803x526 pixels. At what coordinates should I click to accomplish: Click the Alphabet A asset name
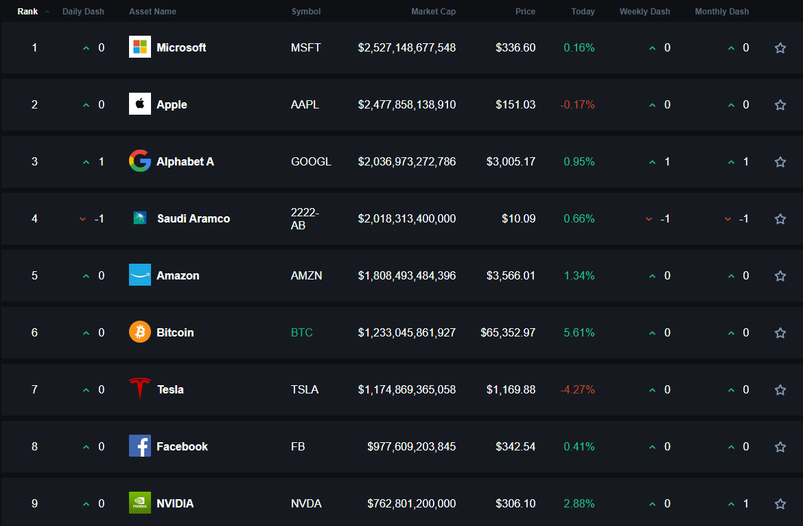point(185,161)
